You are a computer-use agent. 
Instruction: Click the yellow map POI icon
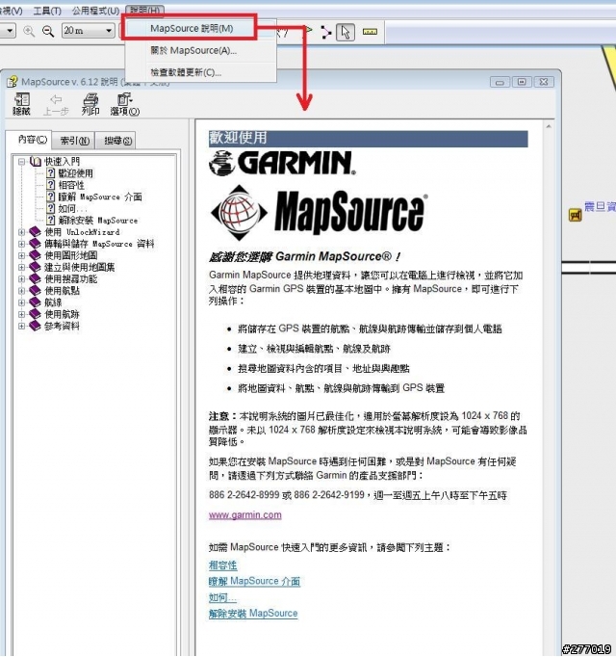tap(576, 216)
